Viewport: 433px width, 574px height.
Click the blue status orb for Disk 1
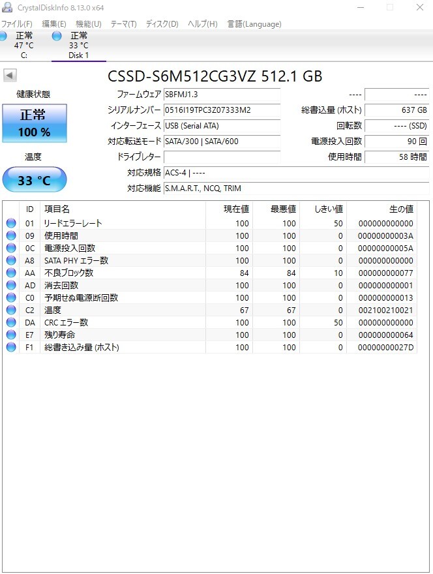click(57, 36)
